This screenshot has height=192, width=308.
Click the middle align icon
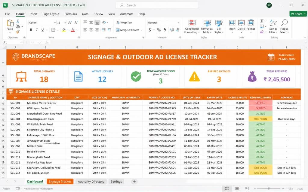pos(91,22)
